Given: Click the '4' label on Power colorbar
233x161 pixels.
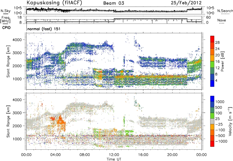Looking at the screenshot, I should [x=216, y=80].
